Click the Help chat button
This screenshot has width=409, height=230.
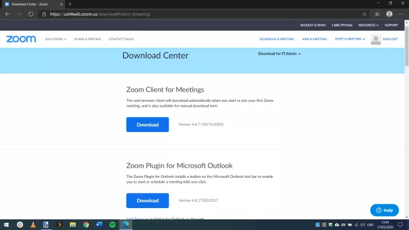click(384, 210)
